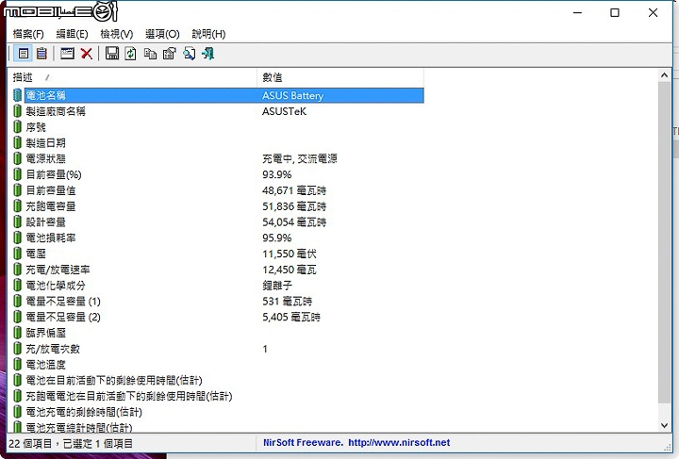Sort by the 描述 column header

[132, 77]
